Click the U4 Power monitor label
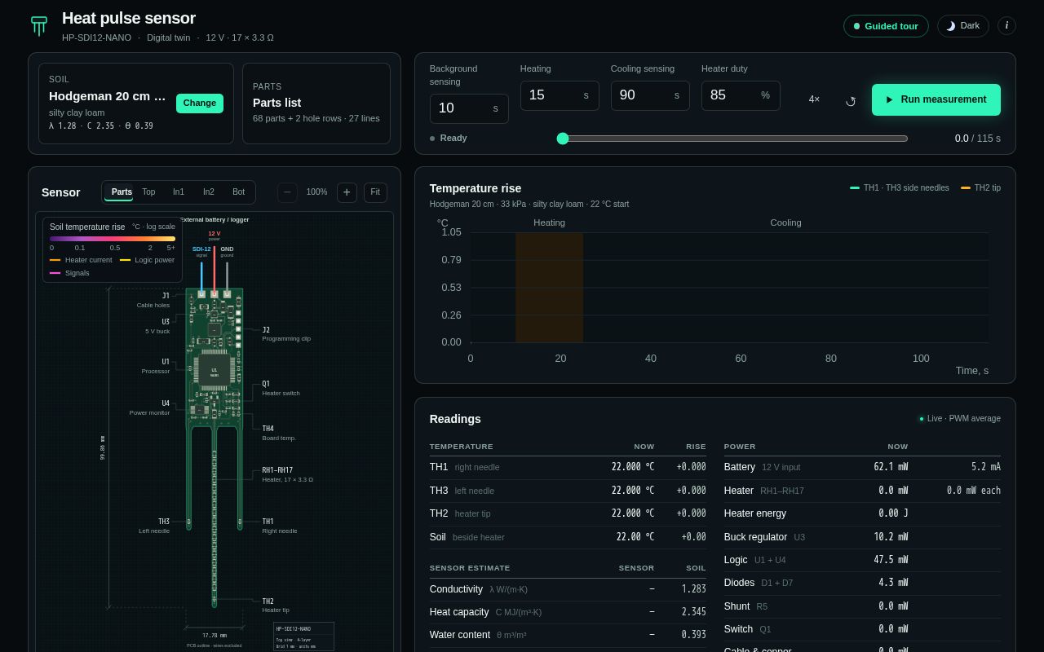Viewport: 1044px width, 652px height. [149, 407]
